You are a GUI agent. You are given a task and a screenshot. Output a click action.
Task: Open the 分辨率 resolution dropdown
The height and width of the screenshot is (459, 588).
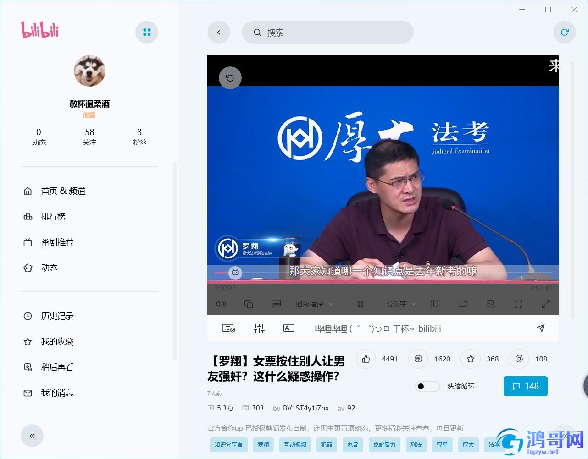401,304
